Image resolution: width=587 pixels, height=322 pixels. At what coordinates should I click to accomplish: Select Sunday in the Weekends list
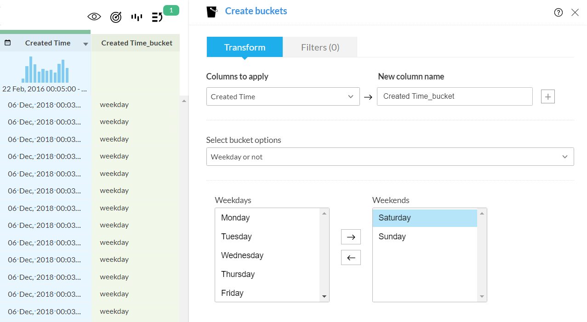[x=392, y=237]
